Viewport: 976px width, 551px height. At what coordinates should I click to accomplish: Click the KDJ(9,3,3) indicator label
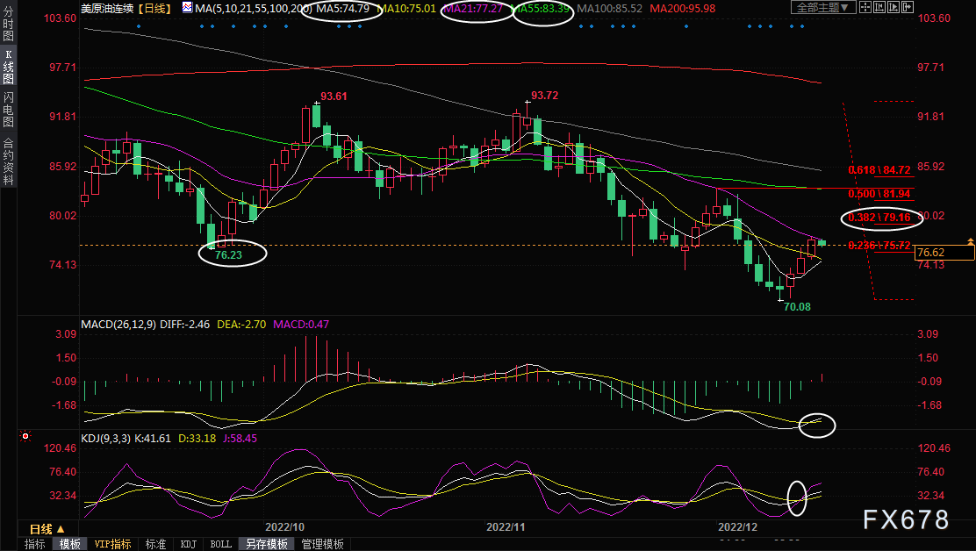[x=106, y=439]
